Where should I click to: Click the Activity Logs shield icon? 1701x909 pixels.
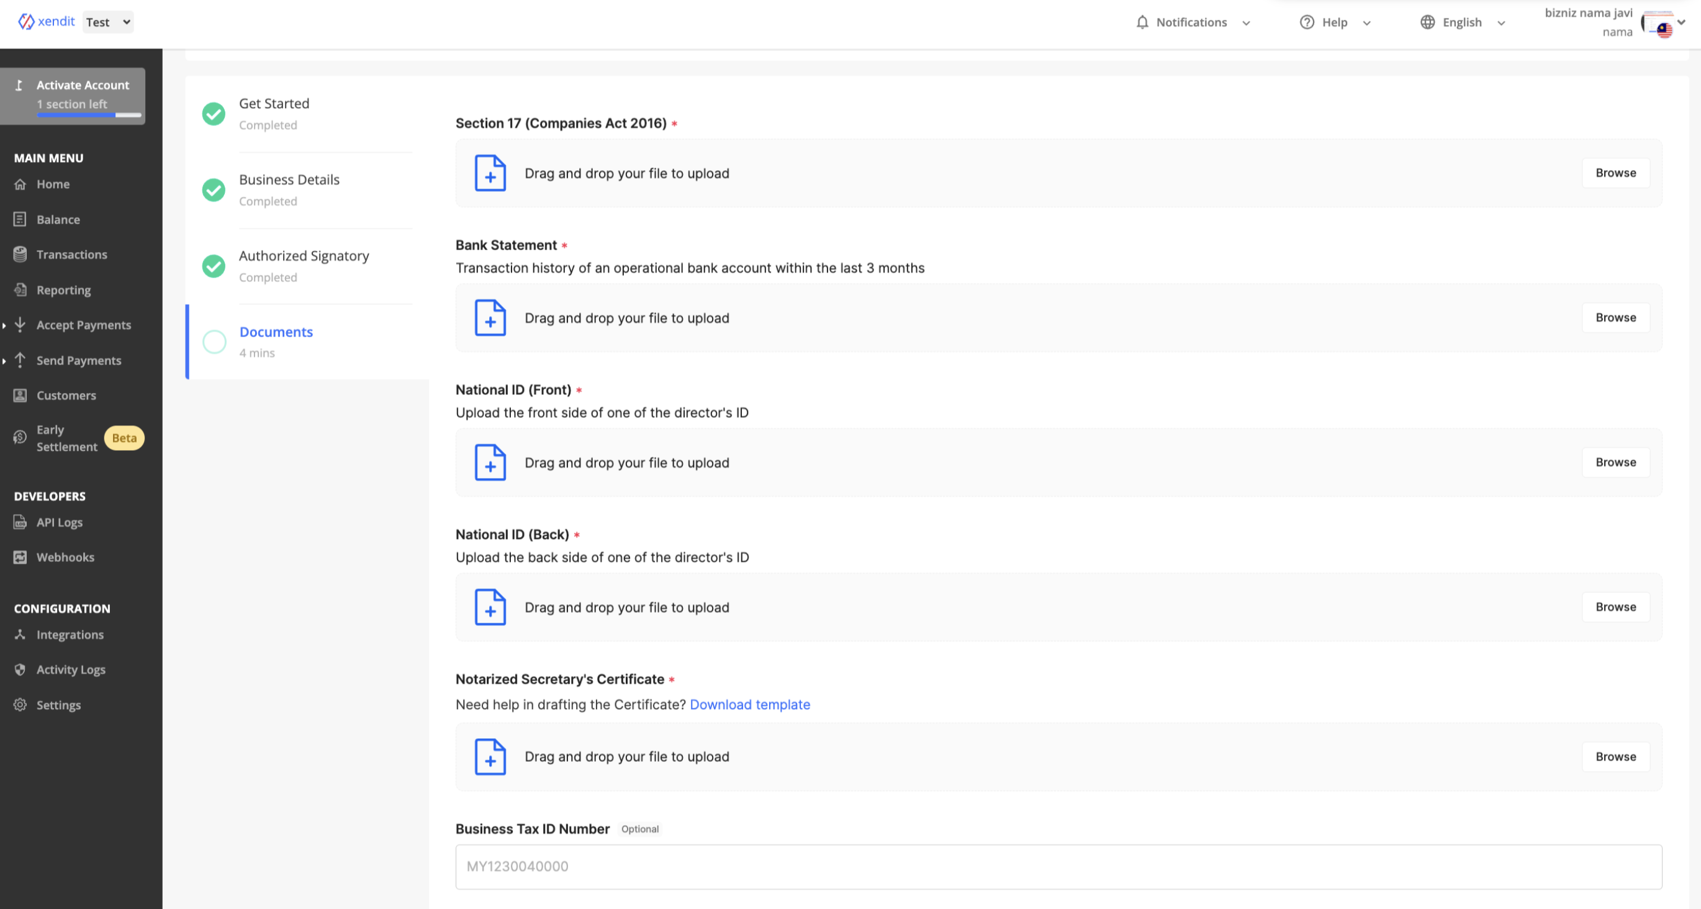coord(20,670)
